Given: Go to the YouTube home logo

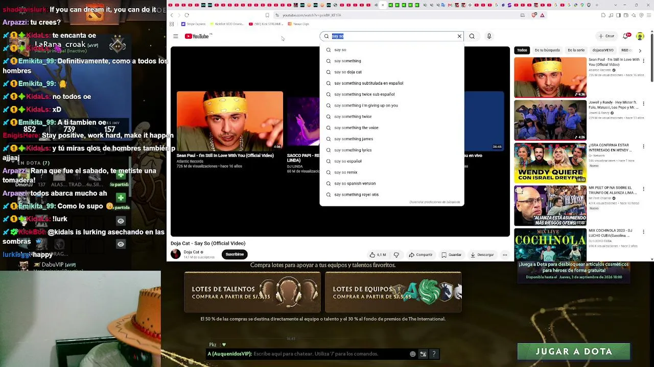Looking at the screenshot, I should [198, 36].
